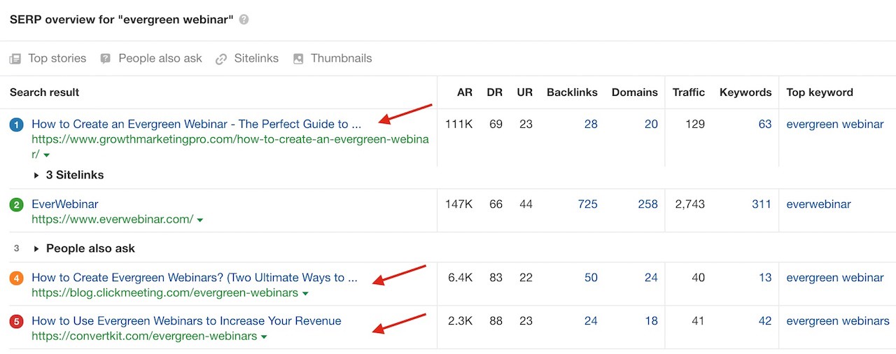Screen dimensions: 896x354
Task: Click position badge 2 for EverWebinar result
Action: tap(17, 205)
